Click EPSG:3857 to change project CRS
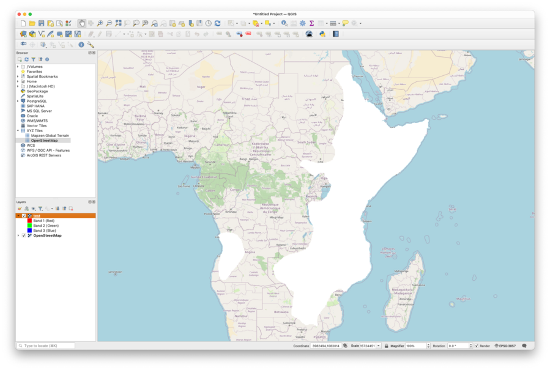 pyautogui.click(x=508, y=346)
